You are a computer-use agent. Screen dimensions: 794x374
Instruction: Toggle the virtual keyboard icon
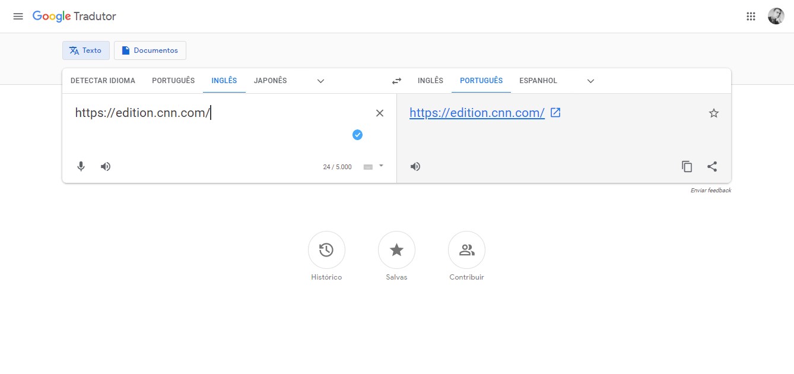[368, 167]
